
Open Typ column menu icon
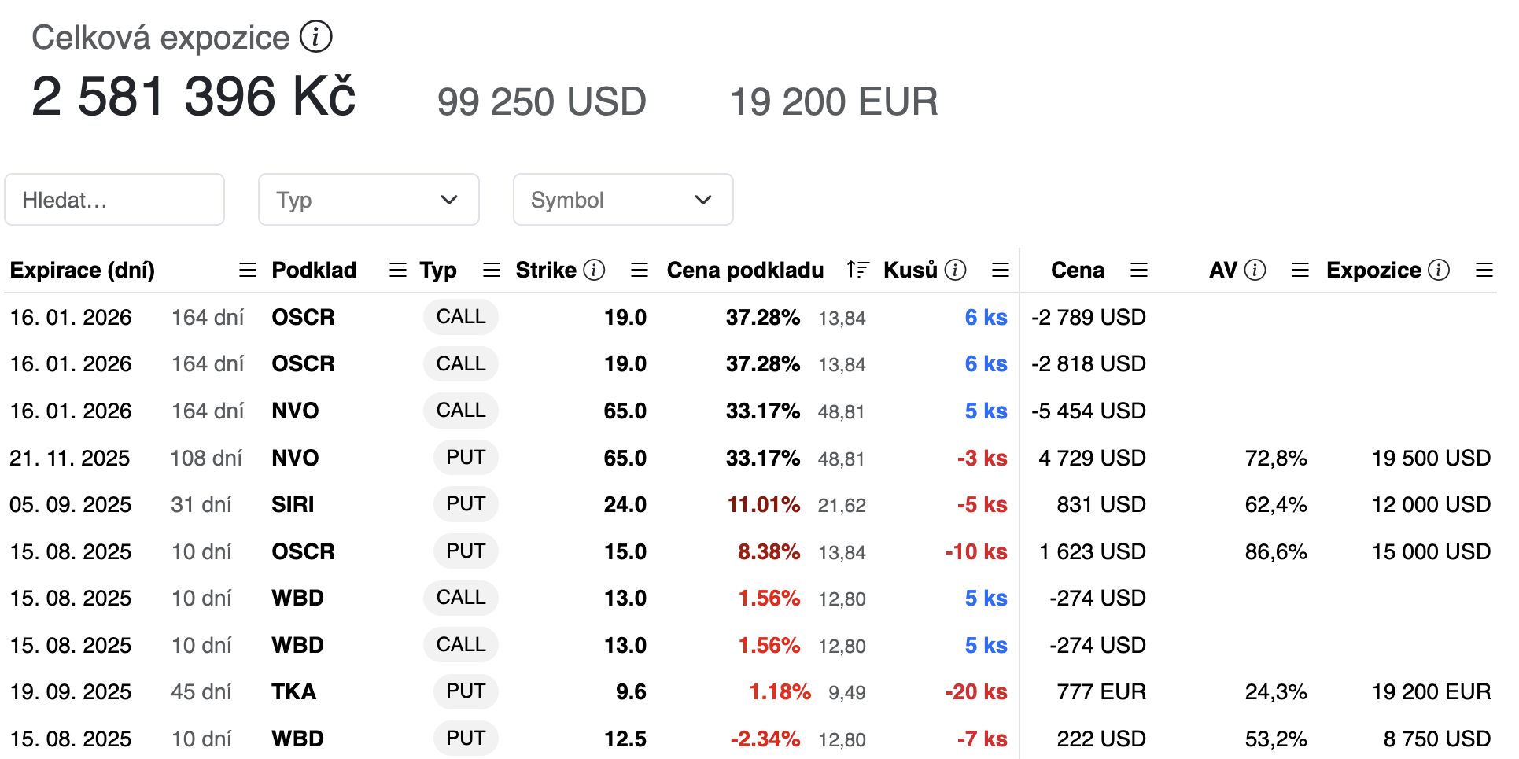pyautogui.click(x=492, y=271)
